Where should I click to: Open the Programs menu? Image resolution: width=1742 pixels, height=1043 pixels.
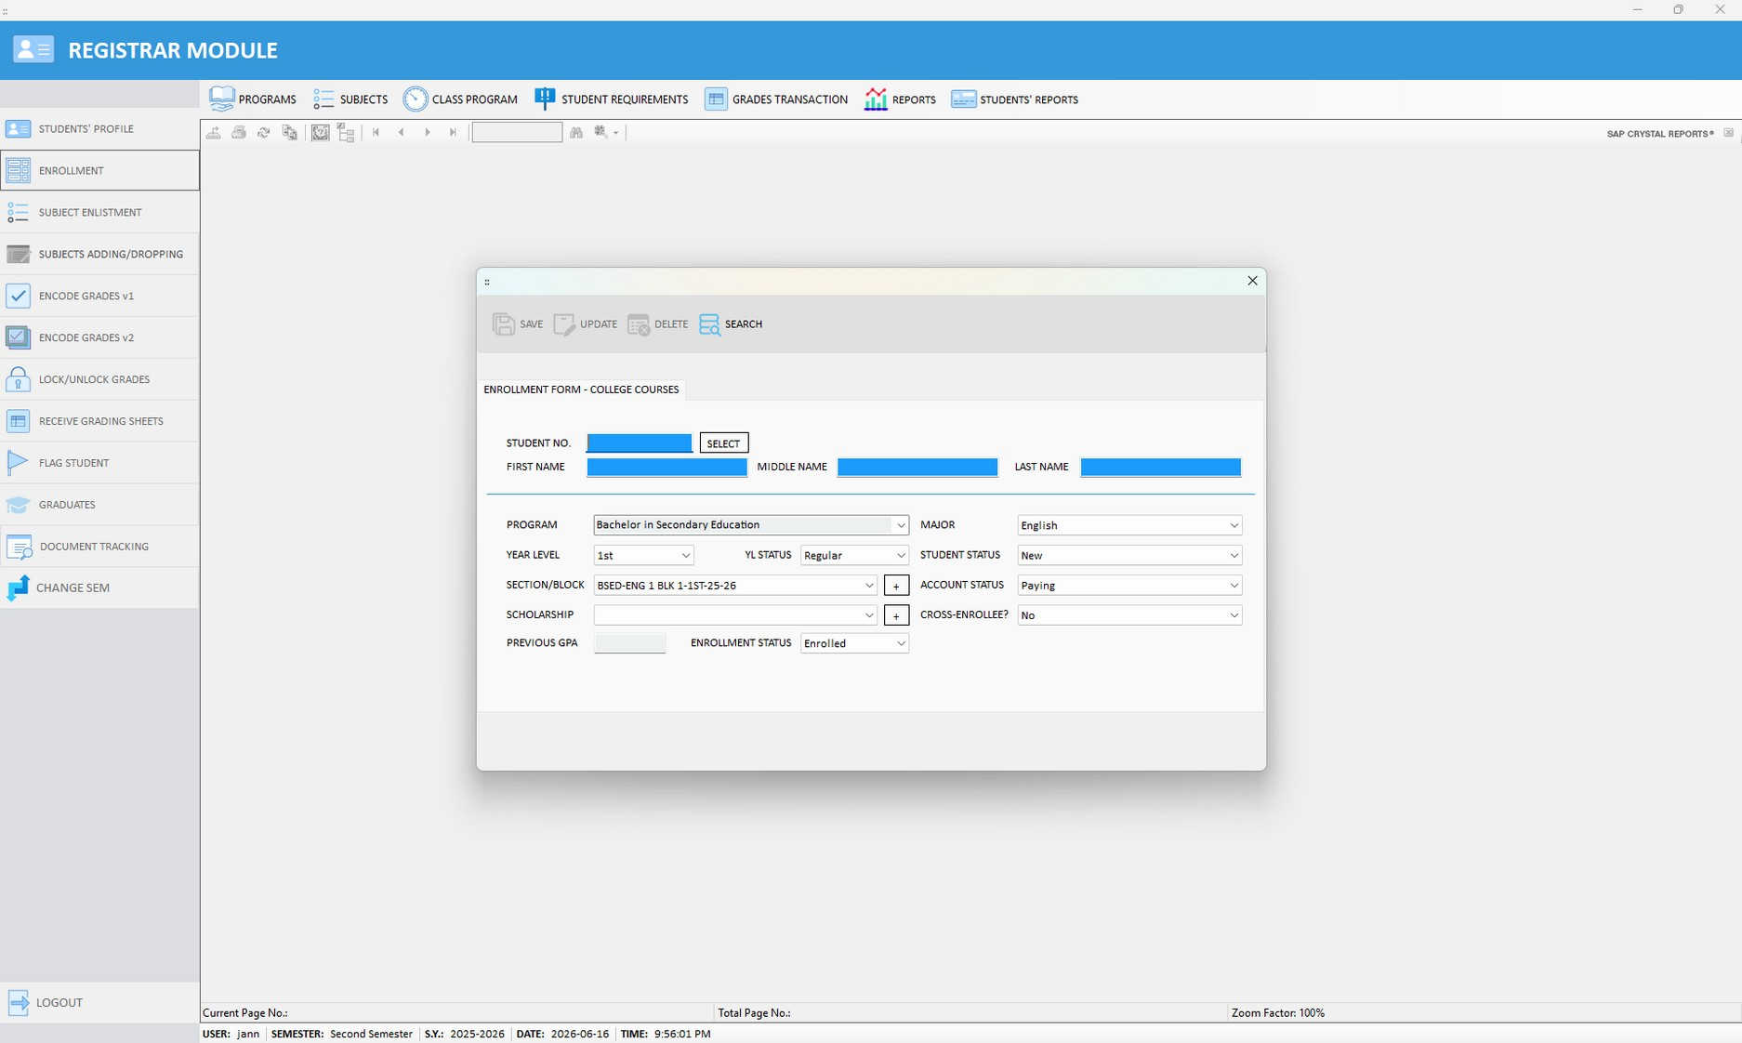(253, 99)
